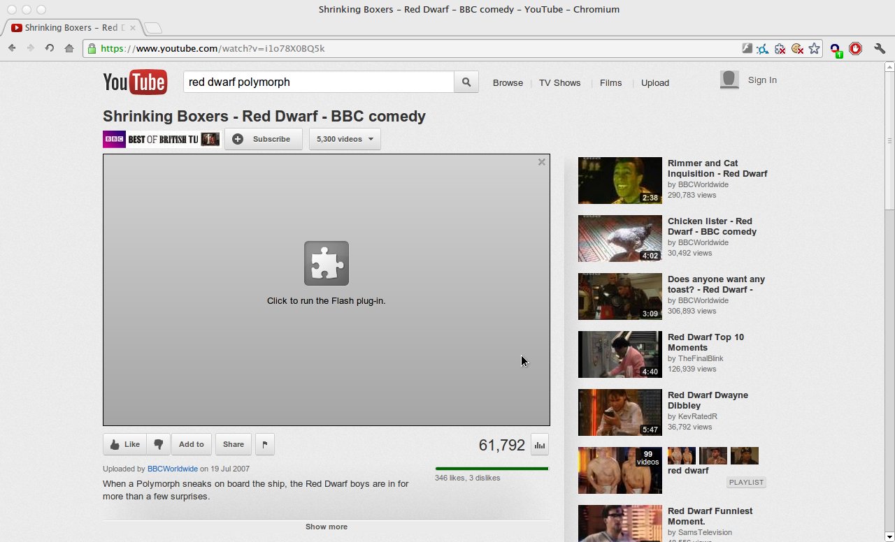Click the YouTube logo
Screen dimensions: 895x542
click(x=135, y=82)
